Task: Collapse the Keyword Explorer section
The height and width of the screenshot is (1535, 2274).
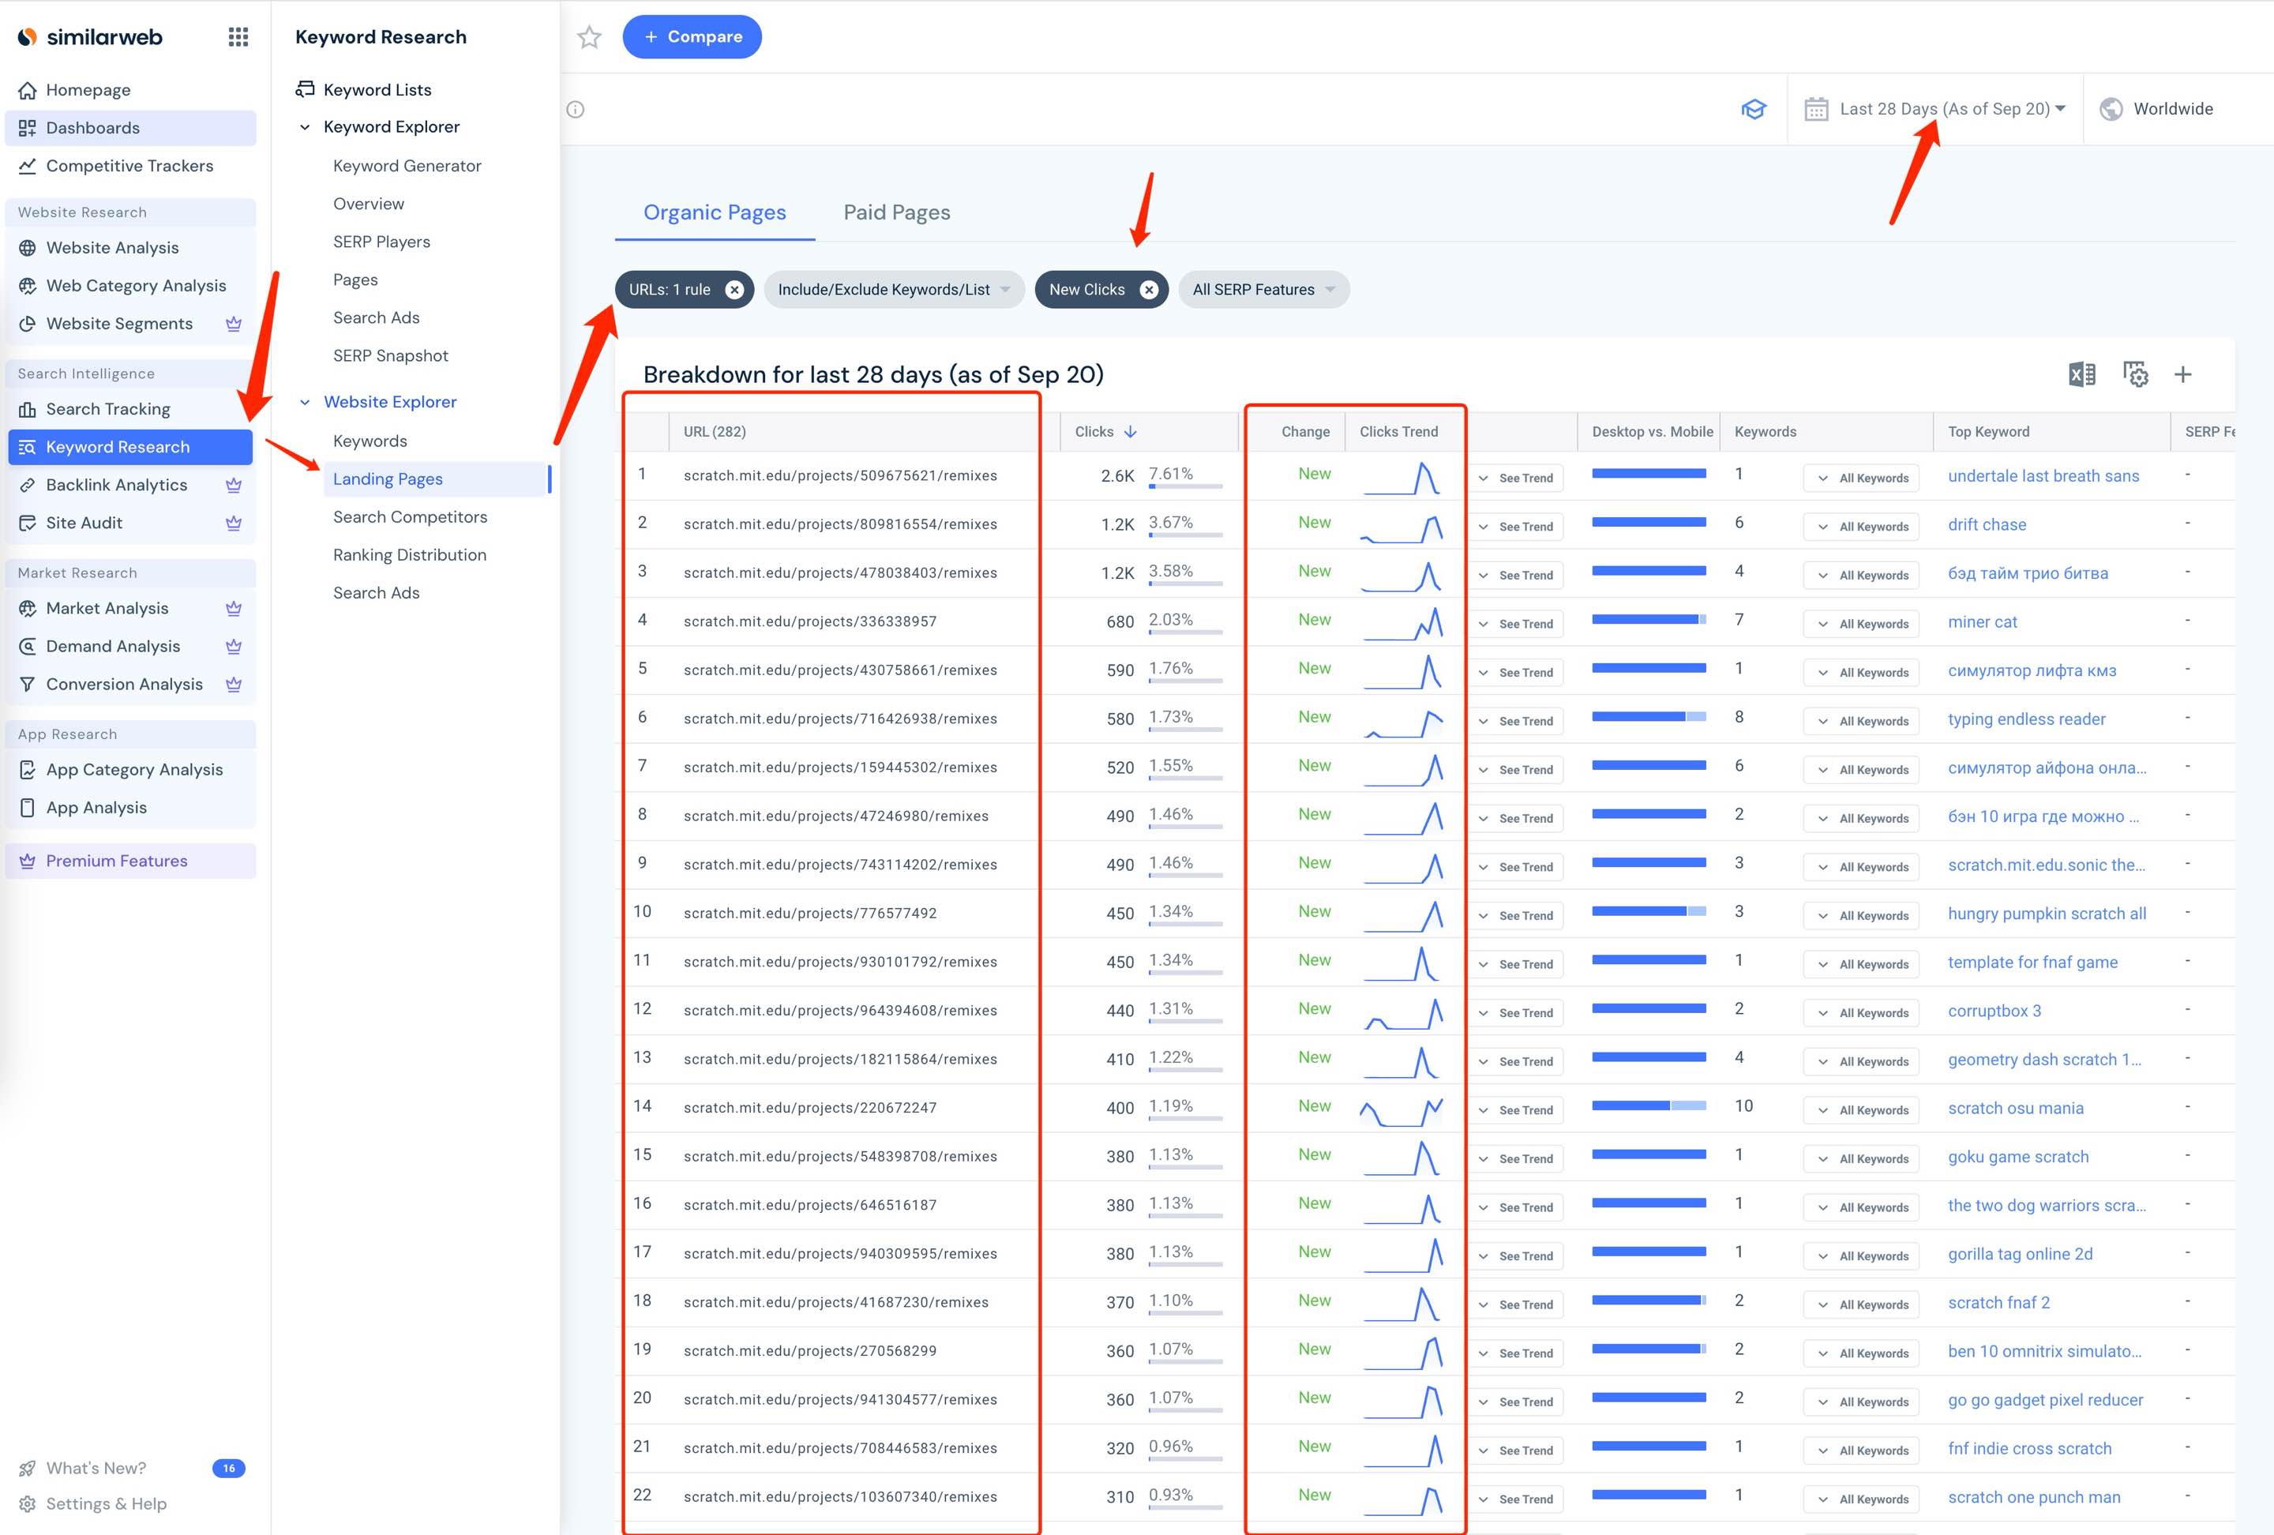Action: [304, 127]
